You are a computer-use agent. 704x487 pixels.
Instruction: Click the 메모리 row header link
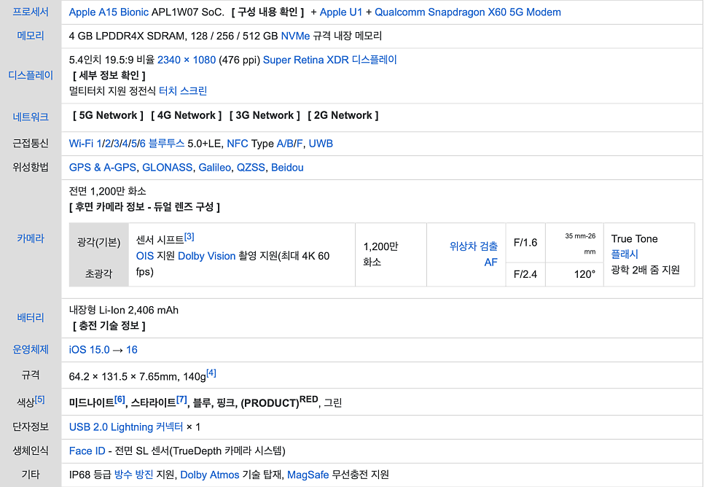click(x=31, y=36)
